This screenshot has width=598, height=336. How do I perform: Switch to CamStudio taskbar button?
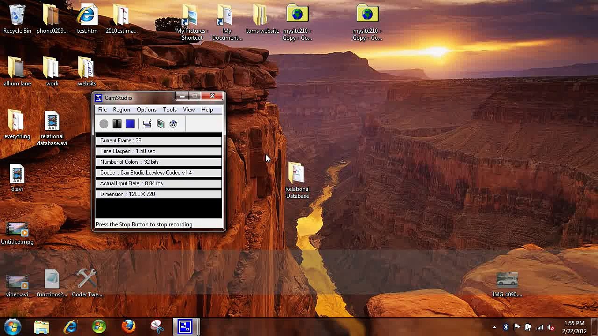(185, 327)
